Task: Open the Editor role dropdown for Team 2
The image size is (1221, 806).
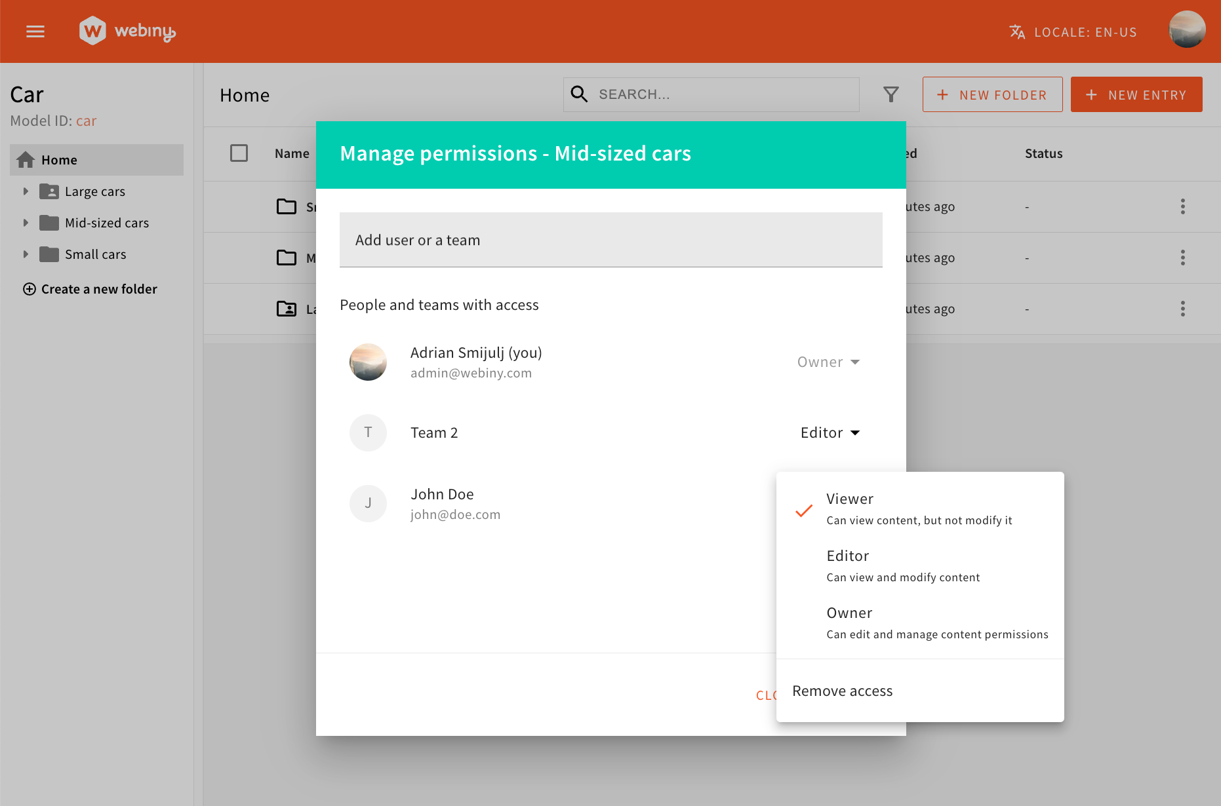Action: click(x=830, y=432)
